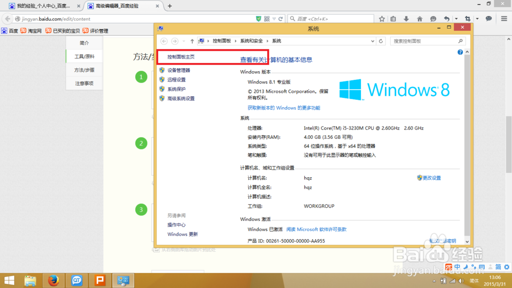Click search magnifier in control panel search
Viewport: 512px width, 288px height.
[460, 41]
